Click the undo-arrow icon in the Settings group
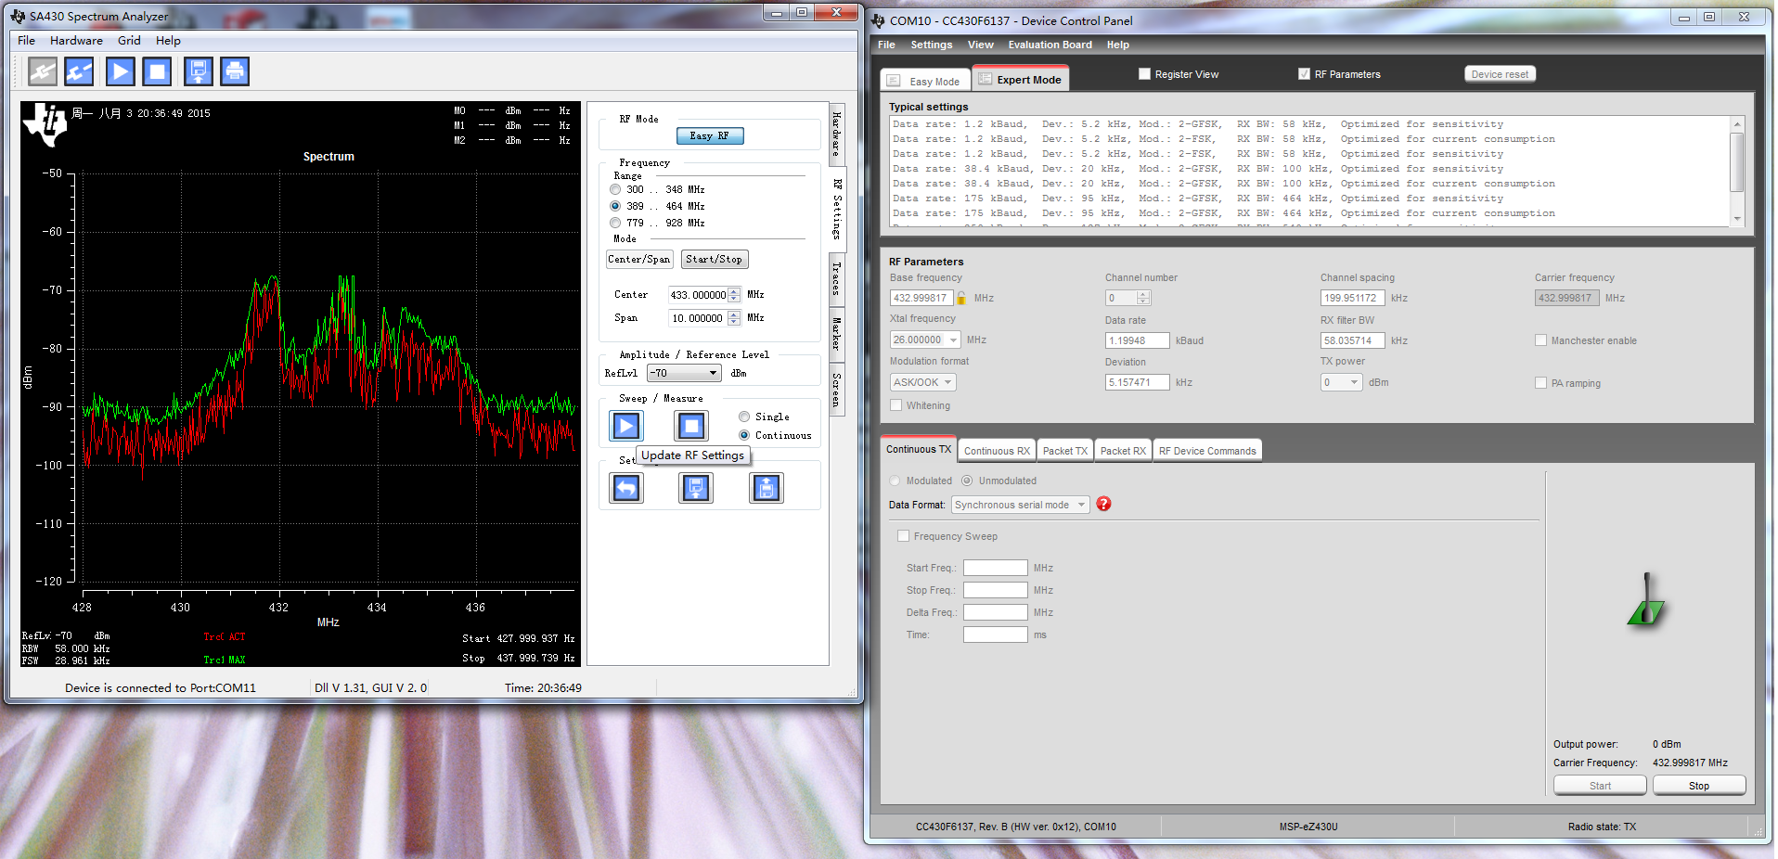 (x=626, y=488)
